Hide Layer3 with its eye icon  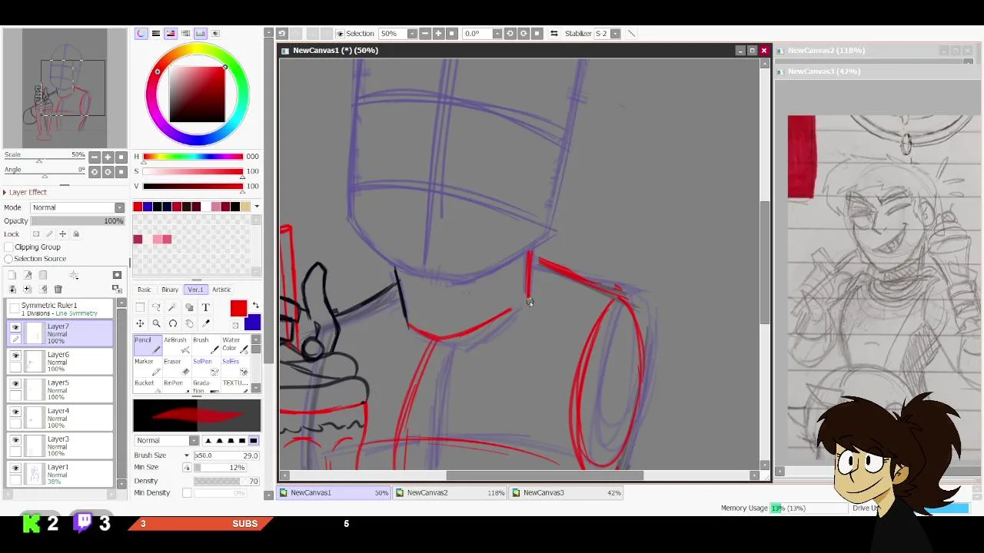15,439
